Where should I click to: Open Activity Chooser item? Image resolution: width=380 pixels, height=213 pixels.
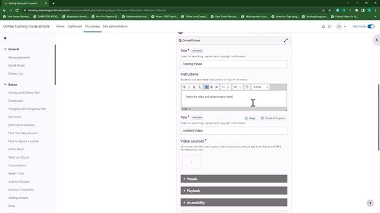(x=19, y=182)
